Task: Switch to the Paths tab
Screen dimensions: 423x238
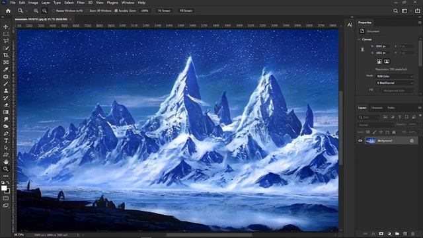Action: point(391,108)
